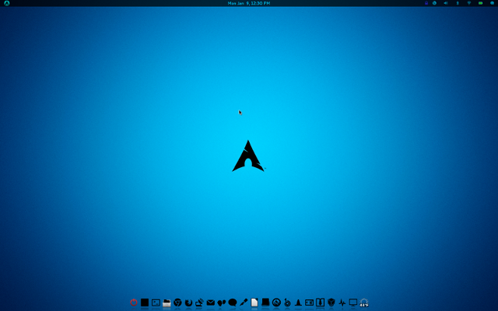The height and width of the screenshot is (311, 498).
Task: Open the Arch logo activities menu
Action: coord(7,3)
